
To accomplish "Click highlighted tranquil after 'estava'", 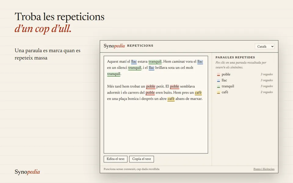I will pyautogui.click(x=155, y=62).
